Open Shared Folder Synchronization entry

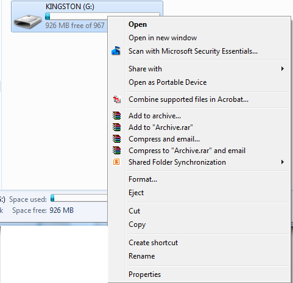[x=199, y=162]
